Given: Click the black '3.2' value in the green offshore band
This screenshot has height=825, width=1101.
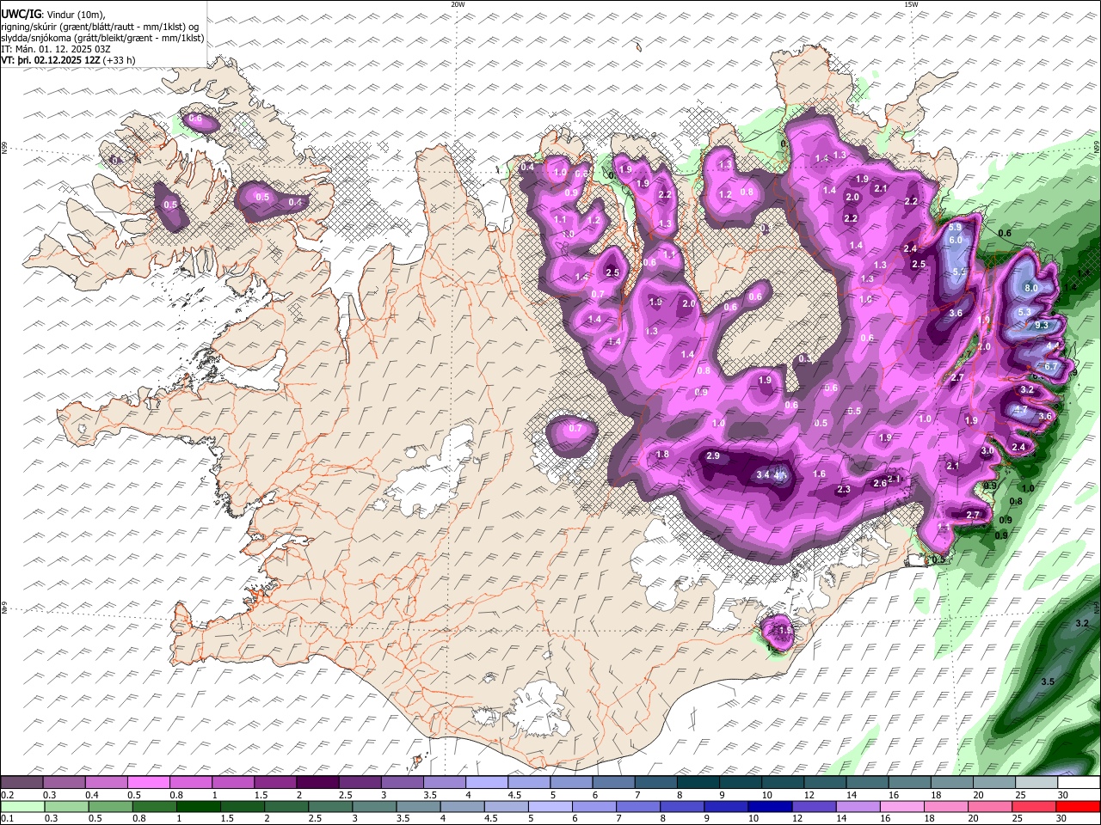Looking at the screenshot, I should click(x=1082, y=623).
